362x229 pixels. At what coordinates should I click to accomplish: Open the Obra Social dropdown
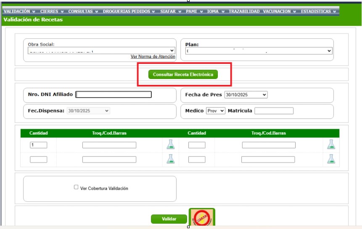point(101,50)
